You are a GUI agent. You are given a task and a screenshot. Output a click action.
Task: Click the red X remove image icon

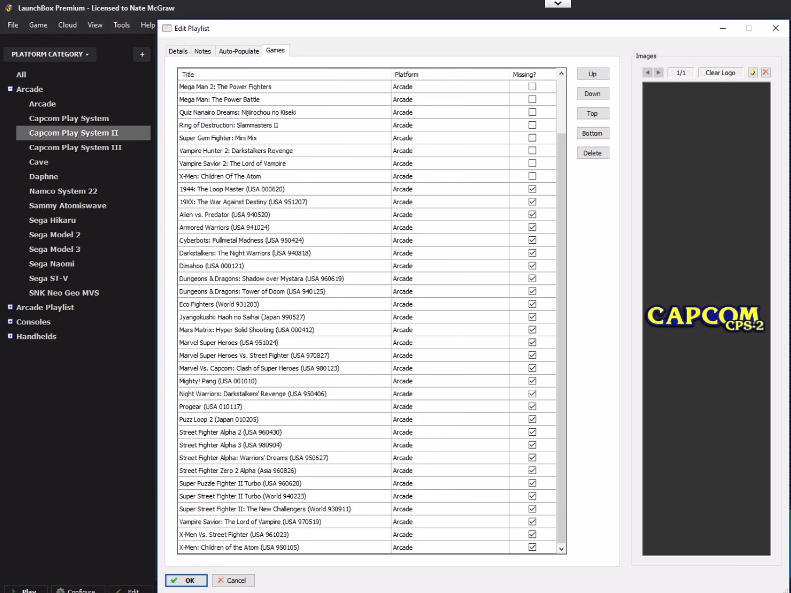tap(766, 72)
